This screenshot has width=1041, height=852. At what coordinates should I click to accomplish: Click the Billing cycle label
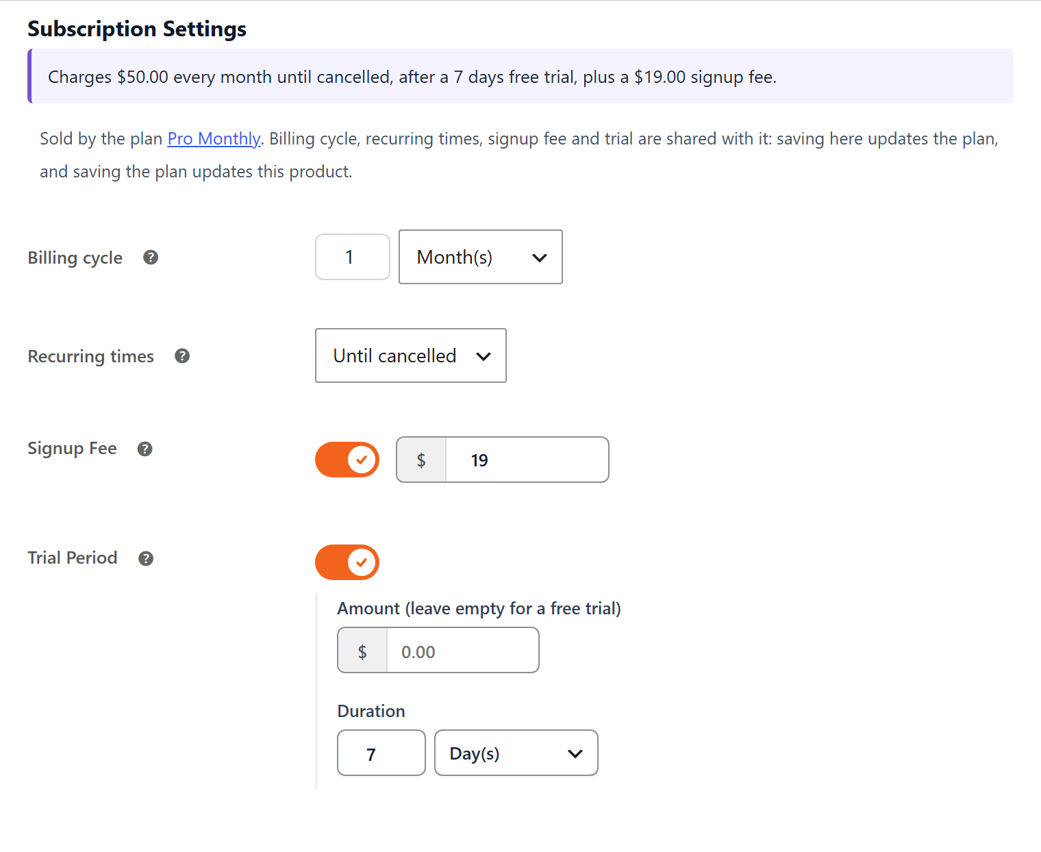click(x=75, y=258)
